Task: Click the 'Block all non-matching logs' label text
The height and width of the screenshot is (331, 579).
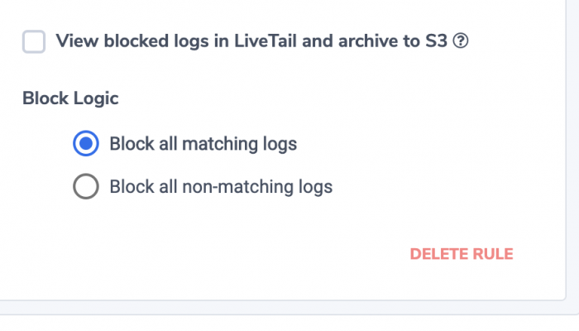Action: point(221,186)
